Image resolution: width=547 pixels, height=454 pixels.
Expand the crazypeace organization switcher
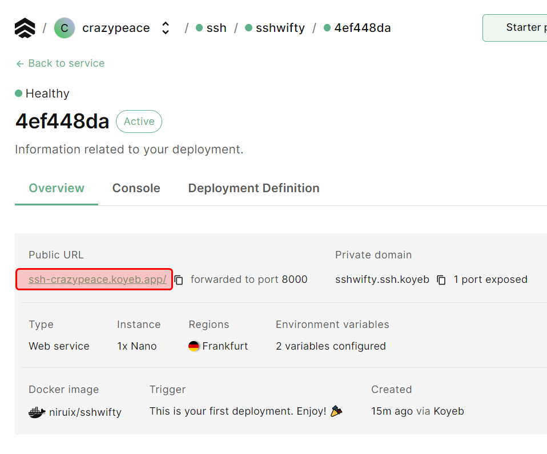(166, 28)
